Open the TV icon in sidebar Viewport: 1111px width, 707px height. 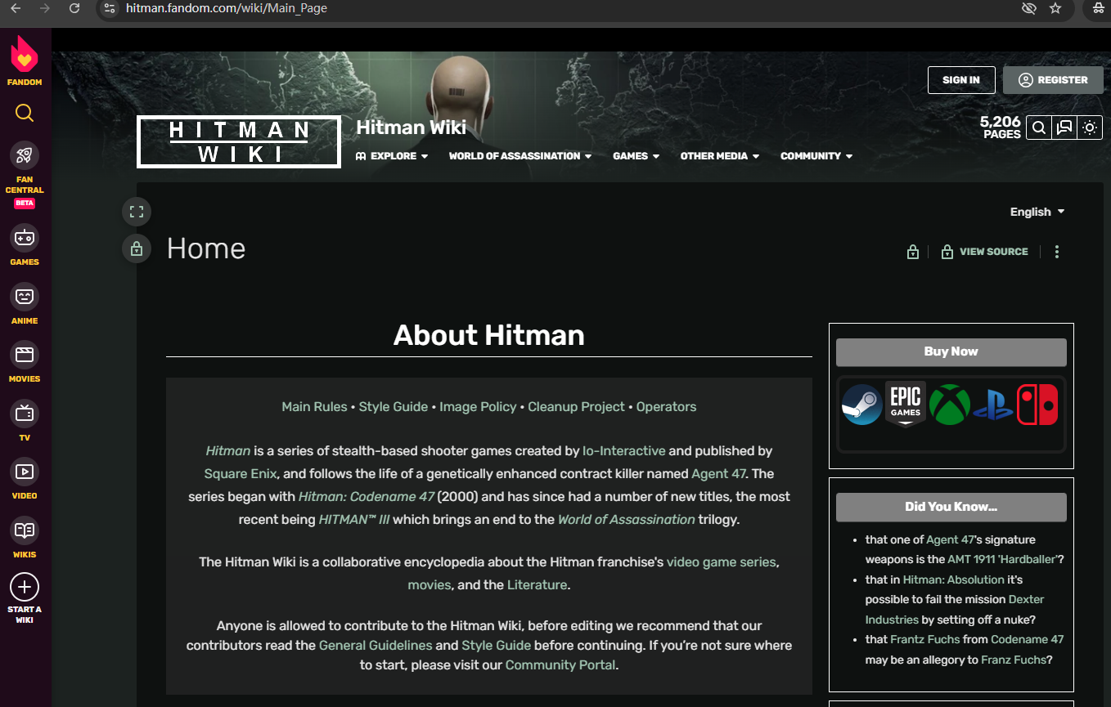click(x=25, y=413)
